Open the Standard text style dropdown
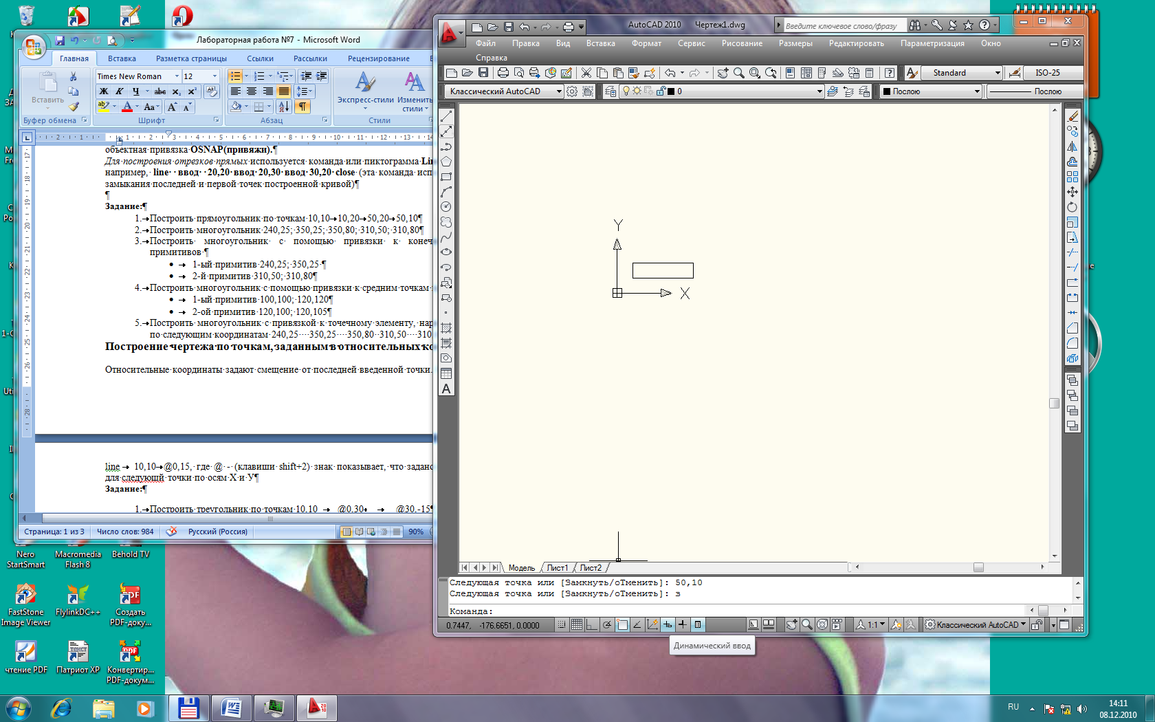 (998, 73)
